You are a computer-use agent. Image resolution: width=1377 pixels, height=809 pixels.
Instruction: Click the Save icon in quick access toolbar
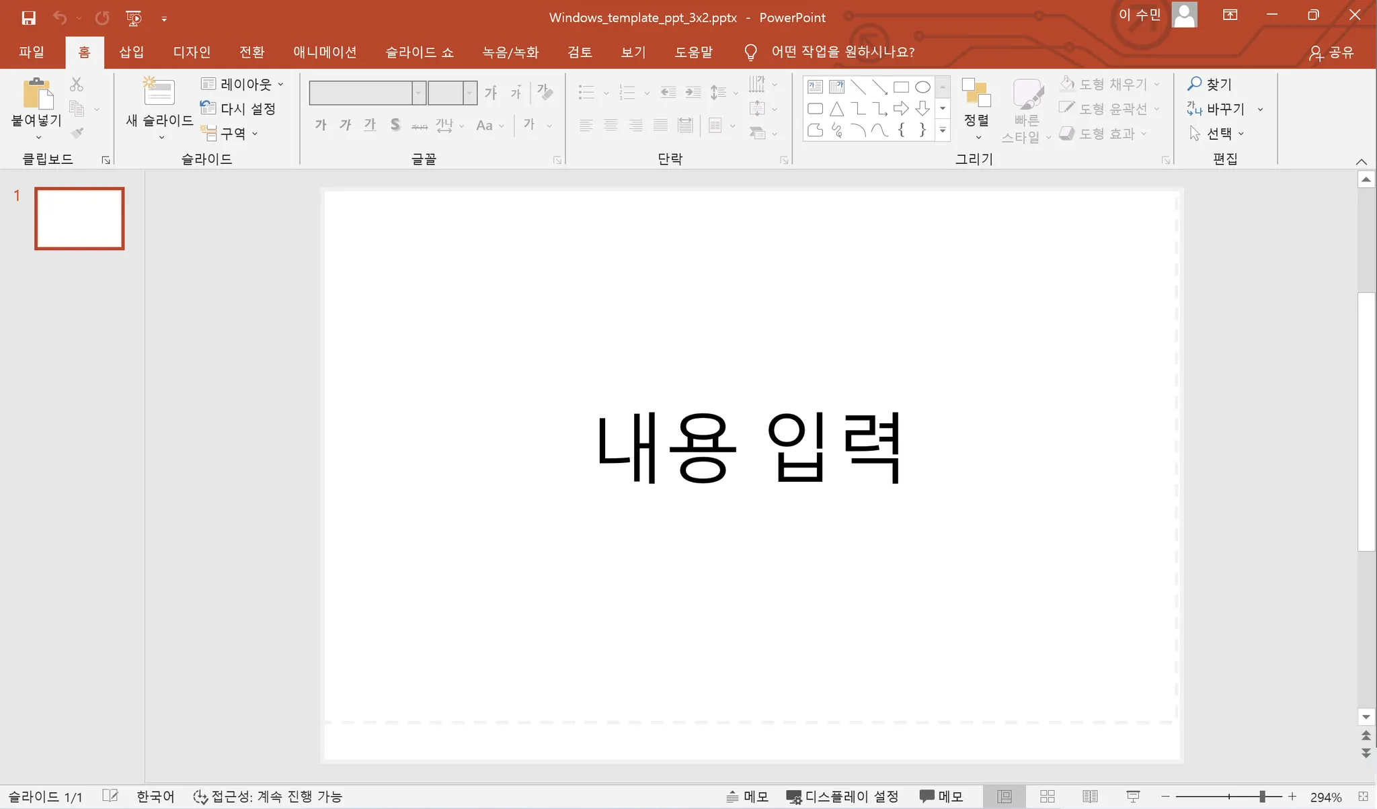[28, 18]
